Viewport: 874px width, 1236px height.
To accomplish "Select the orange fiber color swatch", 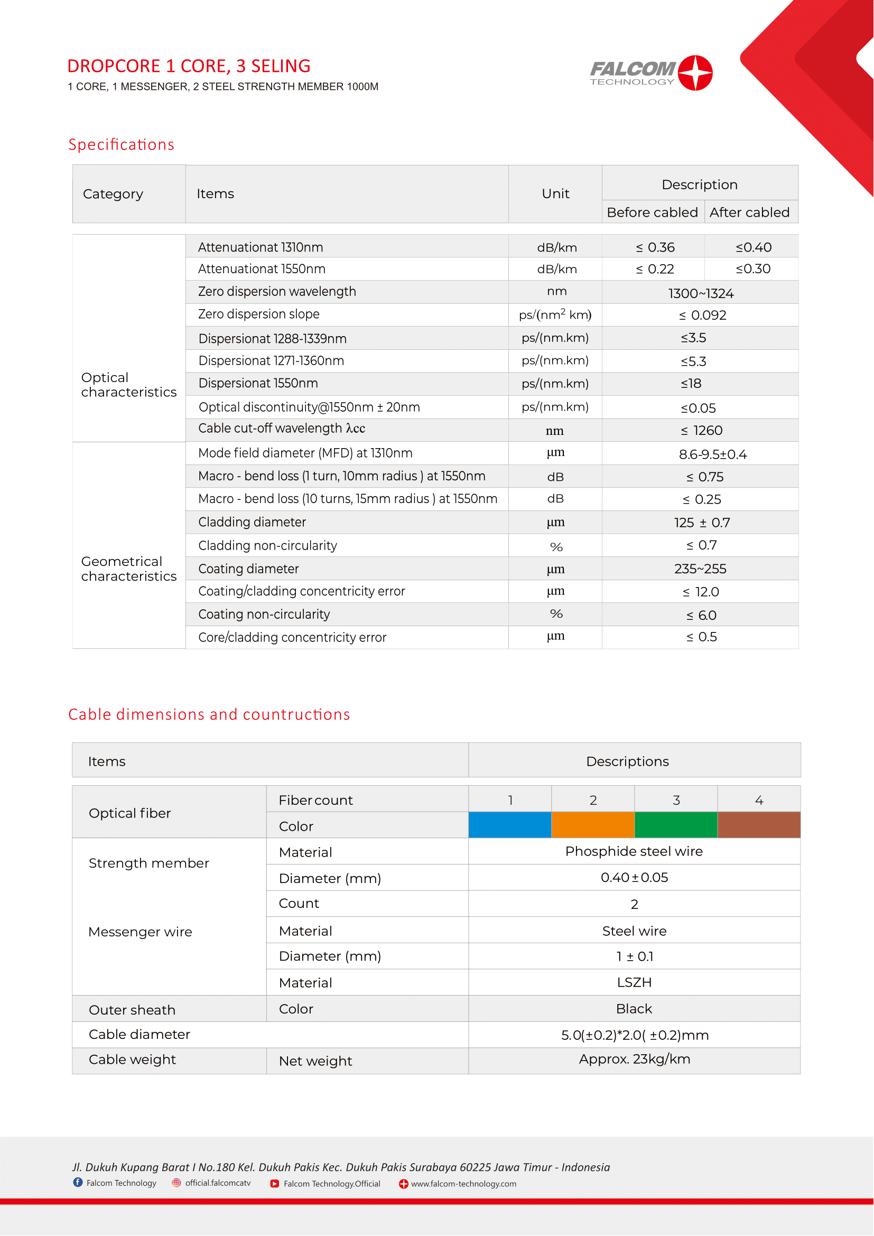I will 592,825.
